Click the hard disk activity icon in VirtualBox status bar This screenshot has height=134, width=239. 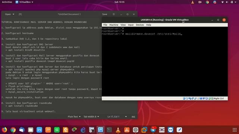[184, 98]
